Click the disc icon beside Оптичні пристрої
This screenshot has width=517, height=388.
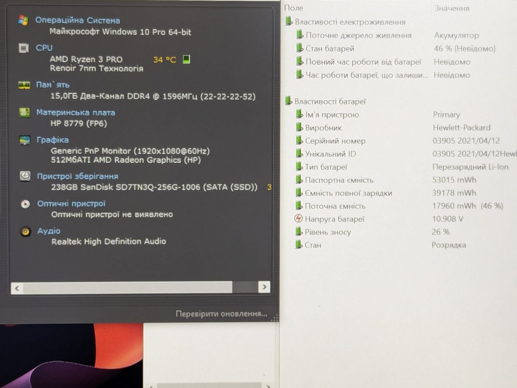pos(25,204)
